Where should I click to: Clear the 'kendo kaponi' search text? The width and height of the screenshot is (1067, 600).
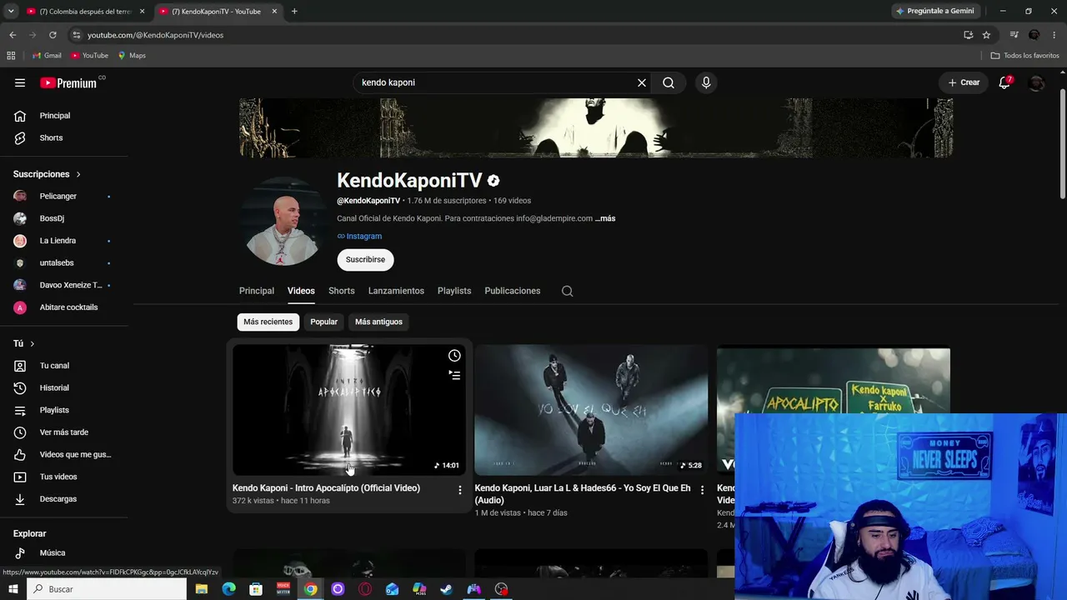coord(642,82)
